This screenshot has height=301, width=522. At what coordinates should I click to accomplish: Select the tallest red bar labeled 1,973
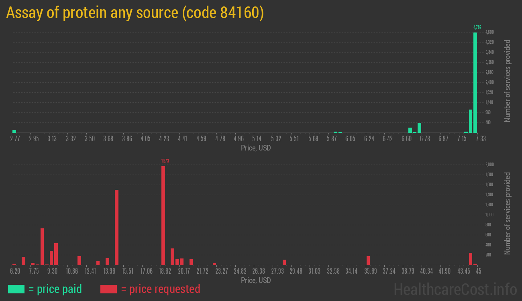pyautogui.click(x=163, y=215)
